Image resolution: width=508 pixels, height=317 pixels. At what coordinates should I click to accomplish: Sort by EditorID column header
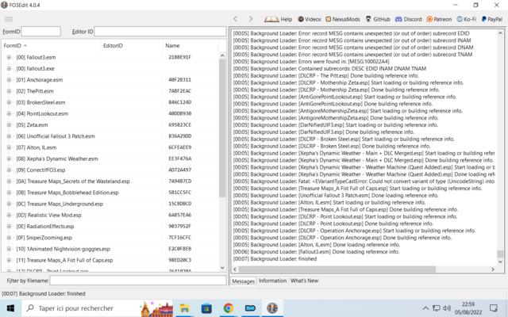[133, 46]
